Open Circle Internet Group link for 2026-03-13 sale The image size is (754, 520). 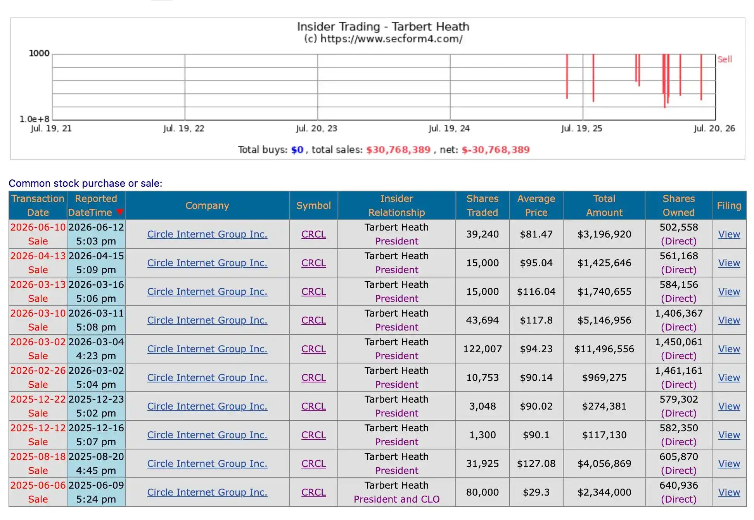pyautogui.click(x=207, y=291)
